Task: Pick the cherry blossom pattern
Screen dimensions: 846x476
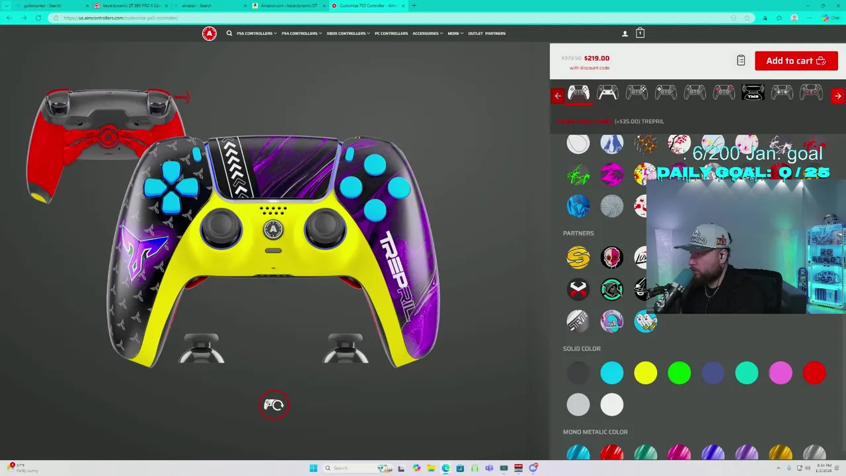Action: (x=679, y=143)
